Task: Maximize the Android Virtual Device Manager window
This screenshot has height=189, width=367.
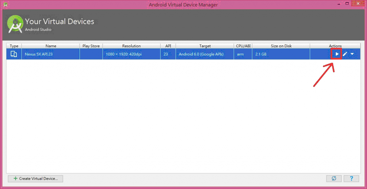Action: click(347, 4)
